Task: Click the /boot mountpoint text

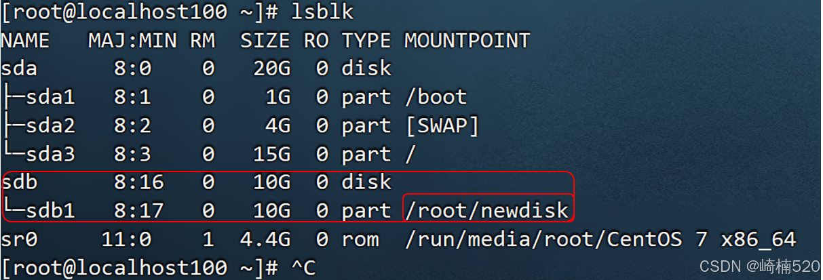Action: pyautogui.click(x=436, y=97)
